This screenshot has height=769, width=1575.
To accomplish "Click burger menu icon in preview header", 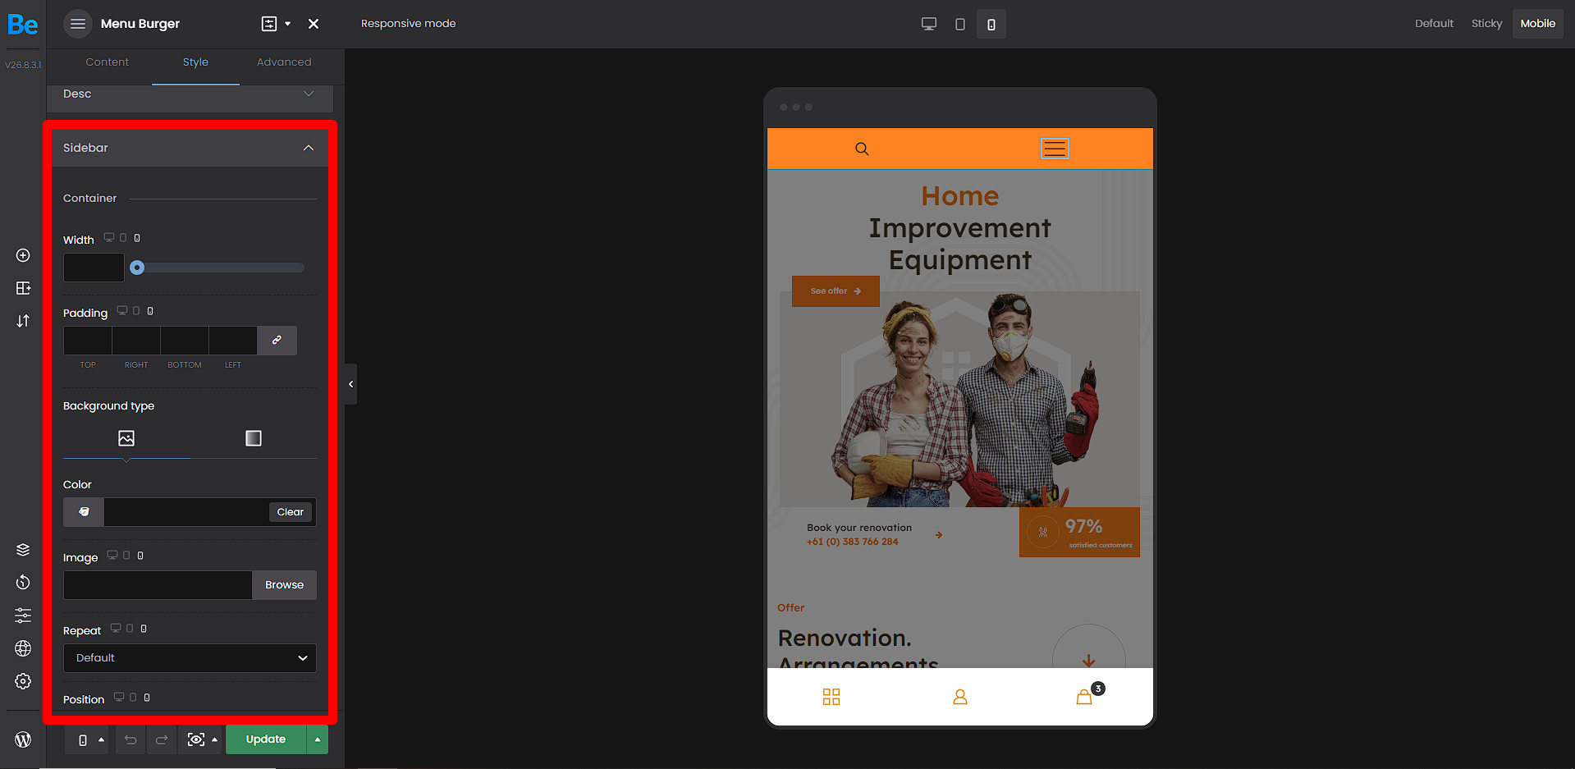I will [x=1055, y=149].
